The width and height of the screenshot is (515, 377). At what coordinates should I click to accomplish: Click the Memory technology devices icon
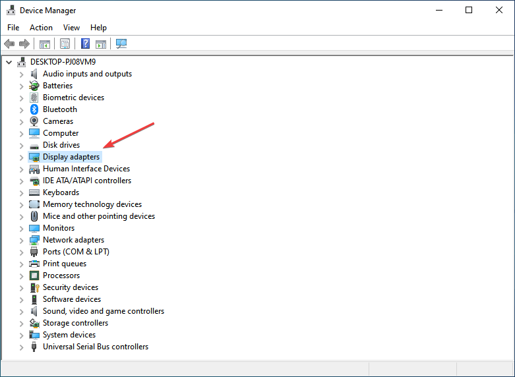[34, 204]
